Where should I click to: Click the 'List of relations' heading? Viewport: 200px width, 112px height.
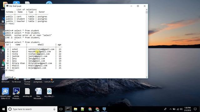tap(27, 10)
